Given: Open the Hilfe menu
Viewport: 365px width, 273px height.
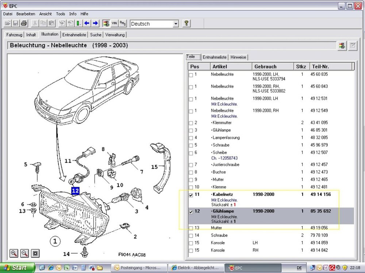Looking at the screenshot, I should 84,14.
